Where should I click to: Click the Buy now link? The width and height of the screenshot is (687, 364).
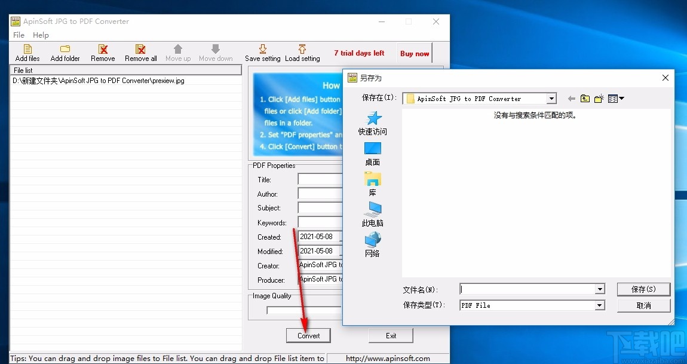pos(415,53)
